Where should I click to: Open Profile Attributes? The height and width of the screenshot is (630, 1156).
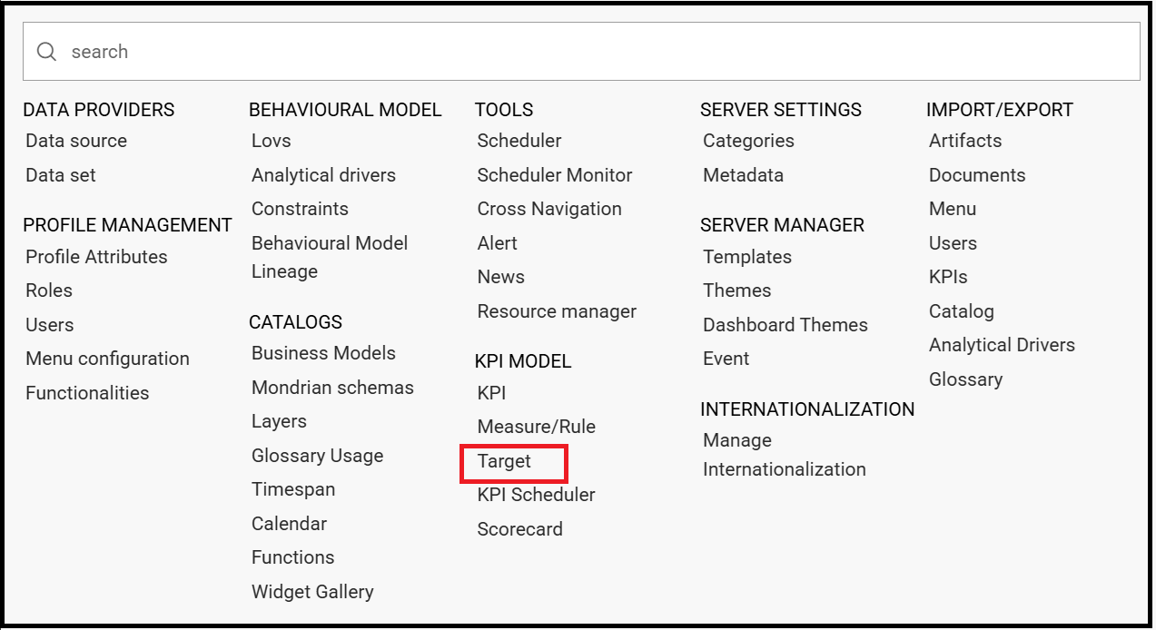point(96,257)
